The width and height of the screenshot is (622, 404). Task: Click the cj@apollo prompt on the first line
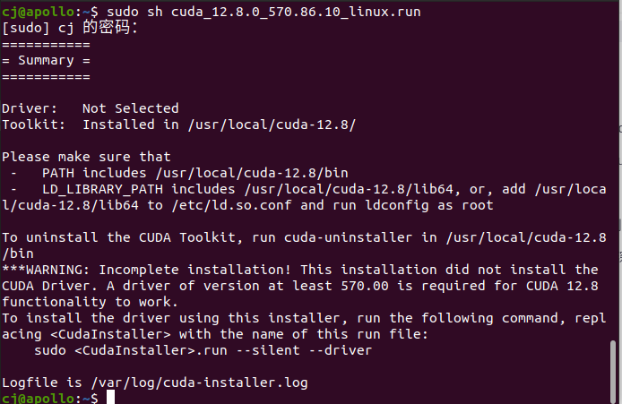tap(38, 12)
